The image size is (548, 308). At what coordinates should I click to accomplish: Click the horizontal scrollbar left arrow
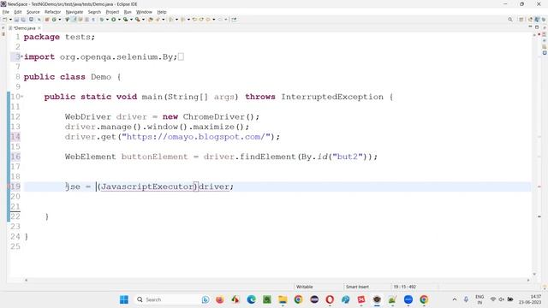26,280
